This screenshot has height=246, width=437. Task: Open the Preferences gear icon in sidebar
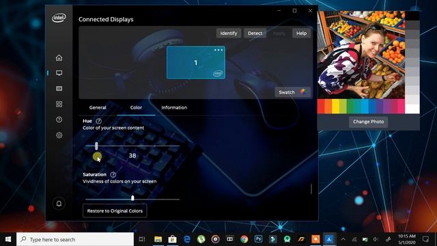coord(59,135)
